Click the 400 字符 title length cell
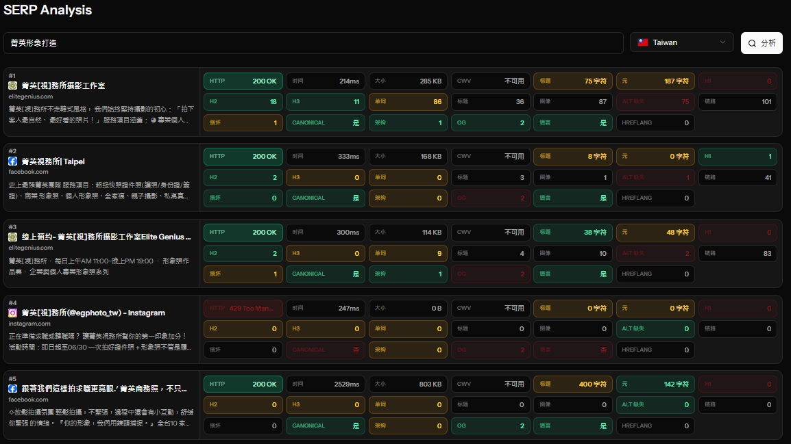791x444 pixels. [x=573, y=384]
